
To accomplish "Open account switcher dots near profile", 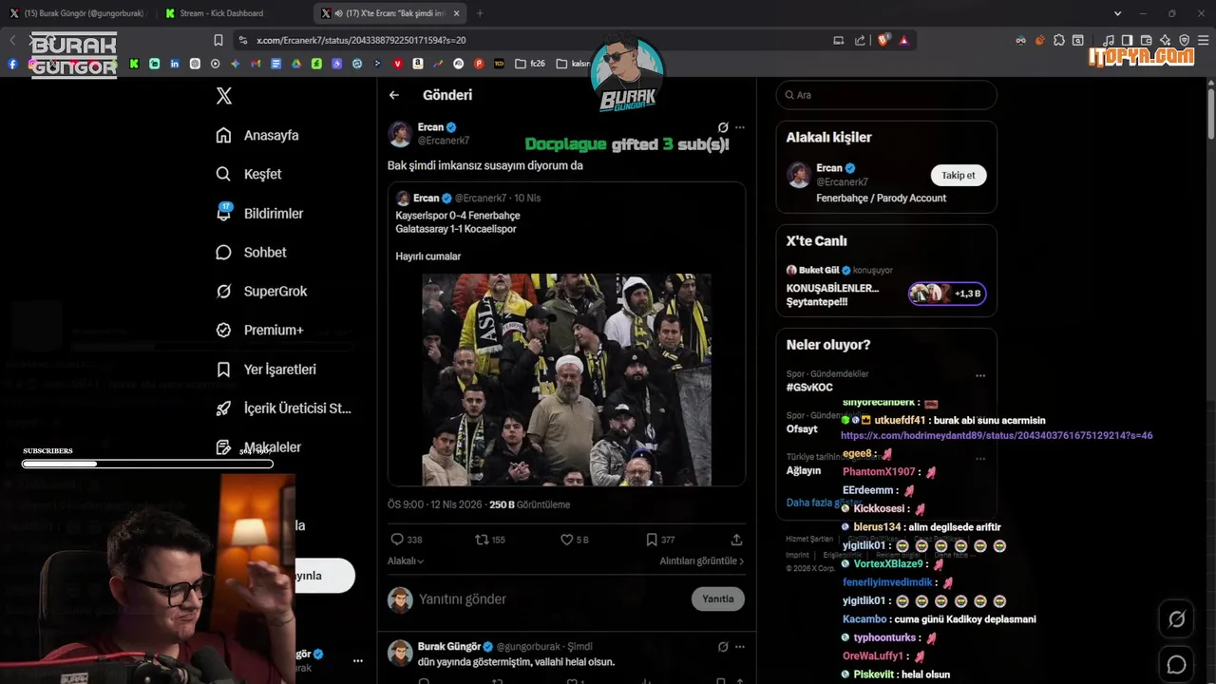I will tap(358, 660).
